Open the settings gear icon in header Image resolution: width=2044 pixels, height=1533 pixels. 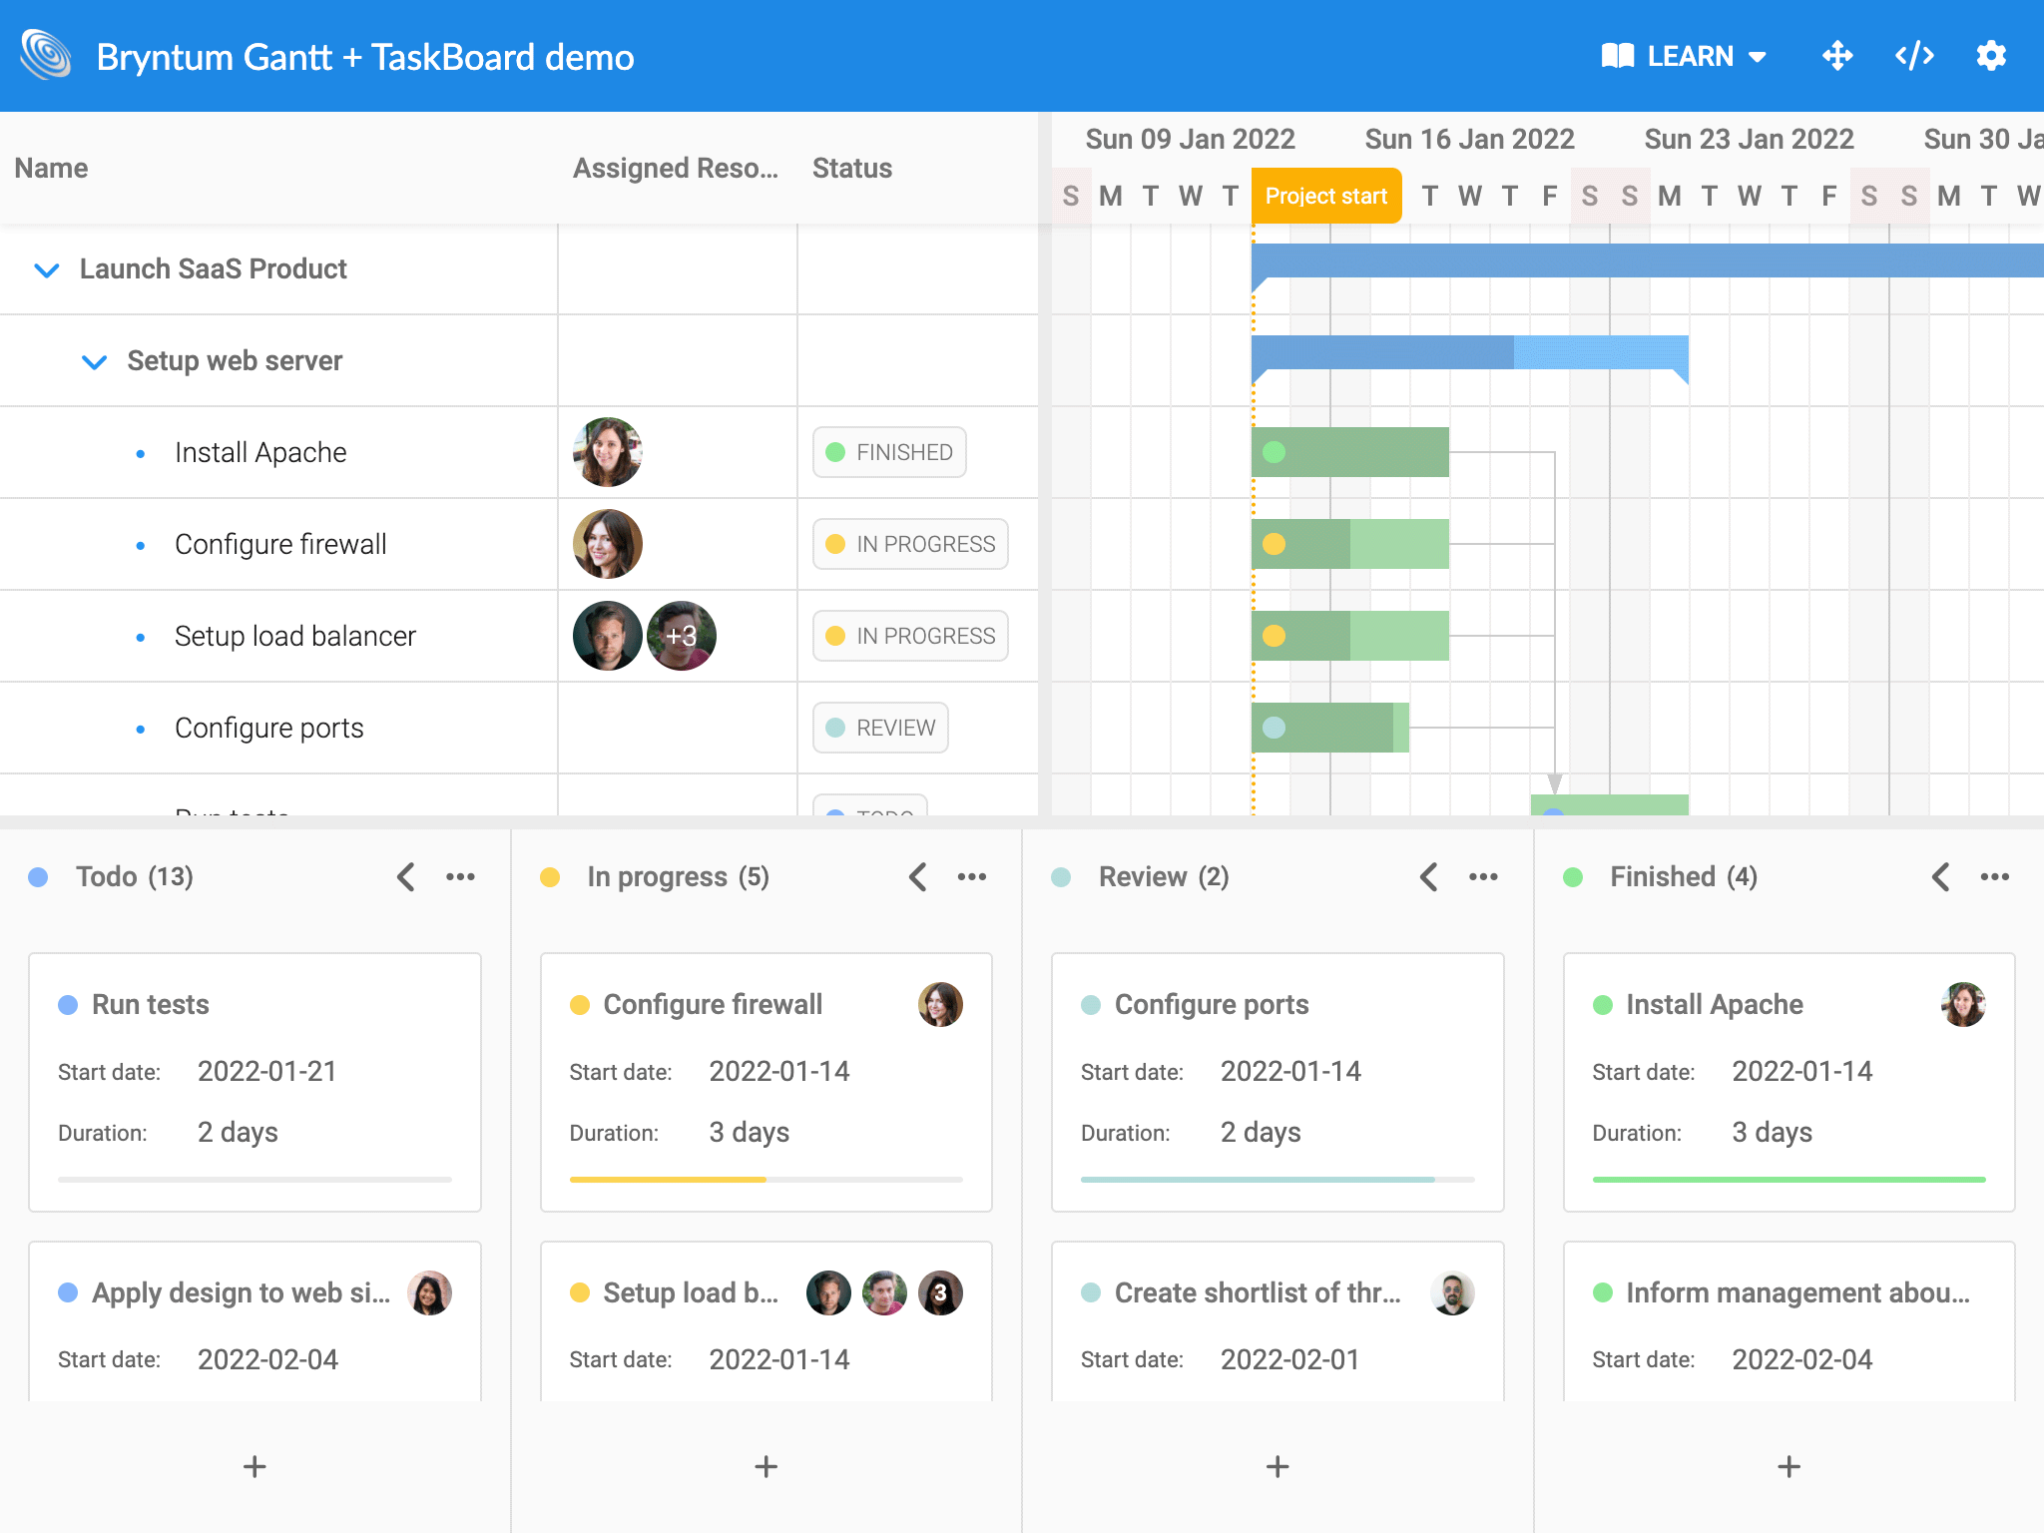1991,56
